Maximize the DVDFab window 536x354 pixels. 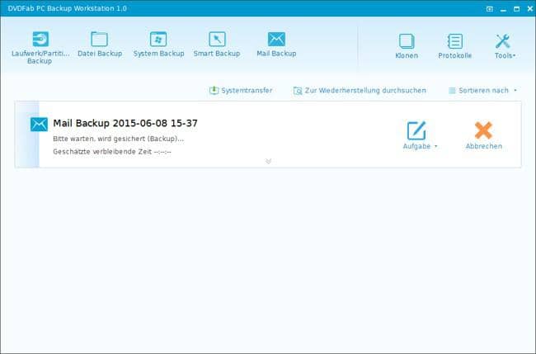pos(516,9)
